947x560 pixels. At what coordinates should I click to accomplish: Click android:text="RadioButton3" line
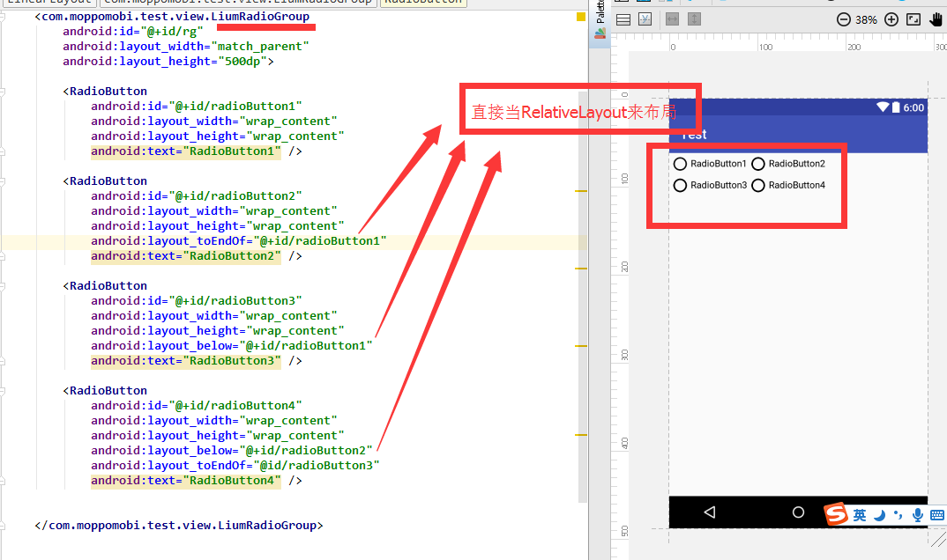[x=197, y=361]
